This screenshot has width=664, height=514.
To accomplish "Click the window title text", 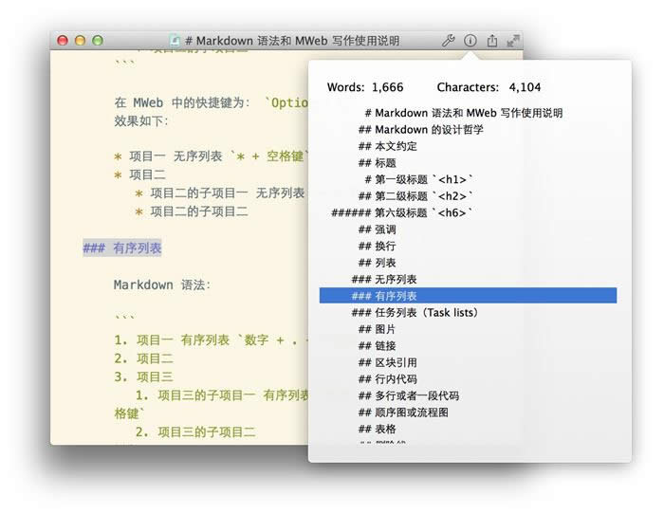I will (x=292, y=41).
